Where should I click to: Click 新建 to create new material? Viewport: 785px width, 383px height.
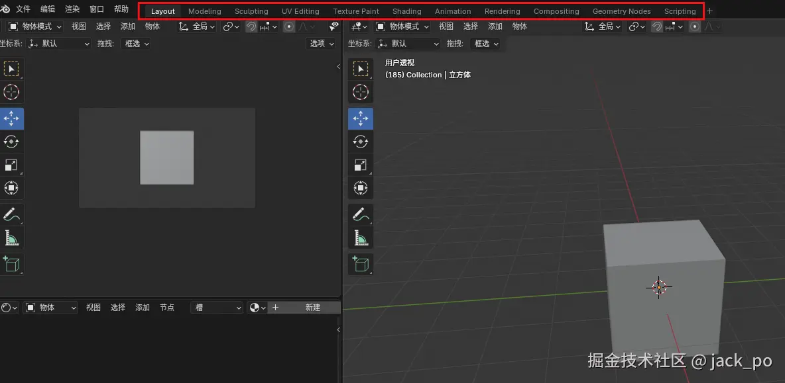[x=304, y=308]
